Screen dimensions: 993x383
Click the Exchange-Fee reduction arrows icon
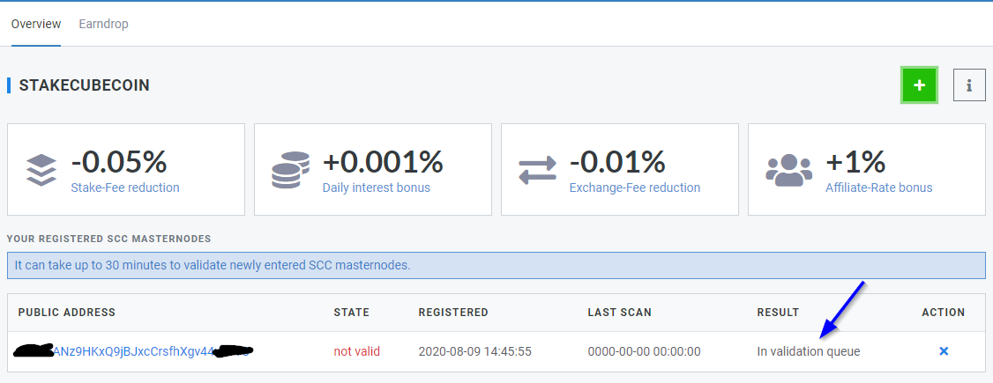point(537,170)
